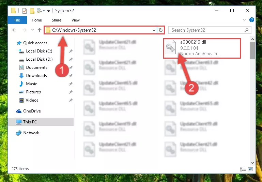The image size is (262, 182).
Task: Click the pin icon beside Videos
Action: pyautogui.click(x=71, y=100)
